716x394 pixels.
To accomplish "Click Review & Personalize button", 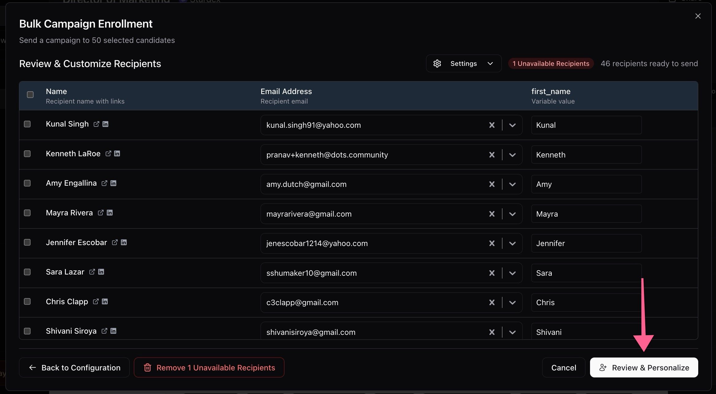I will coord(644,367).
